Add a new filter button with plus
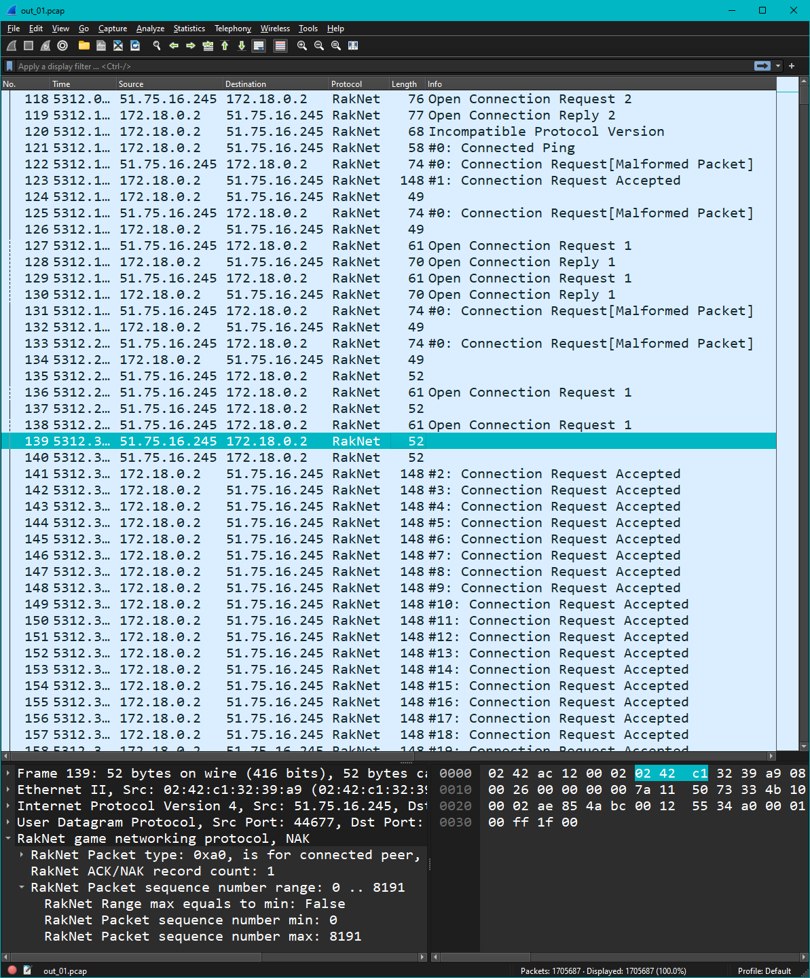This screenshot has height=978, width=810. click(x=792, y=66)
